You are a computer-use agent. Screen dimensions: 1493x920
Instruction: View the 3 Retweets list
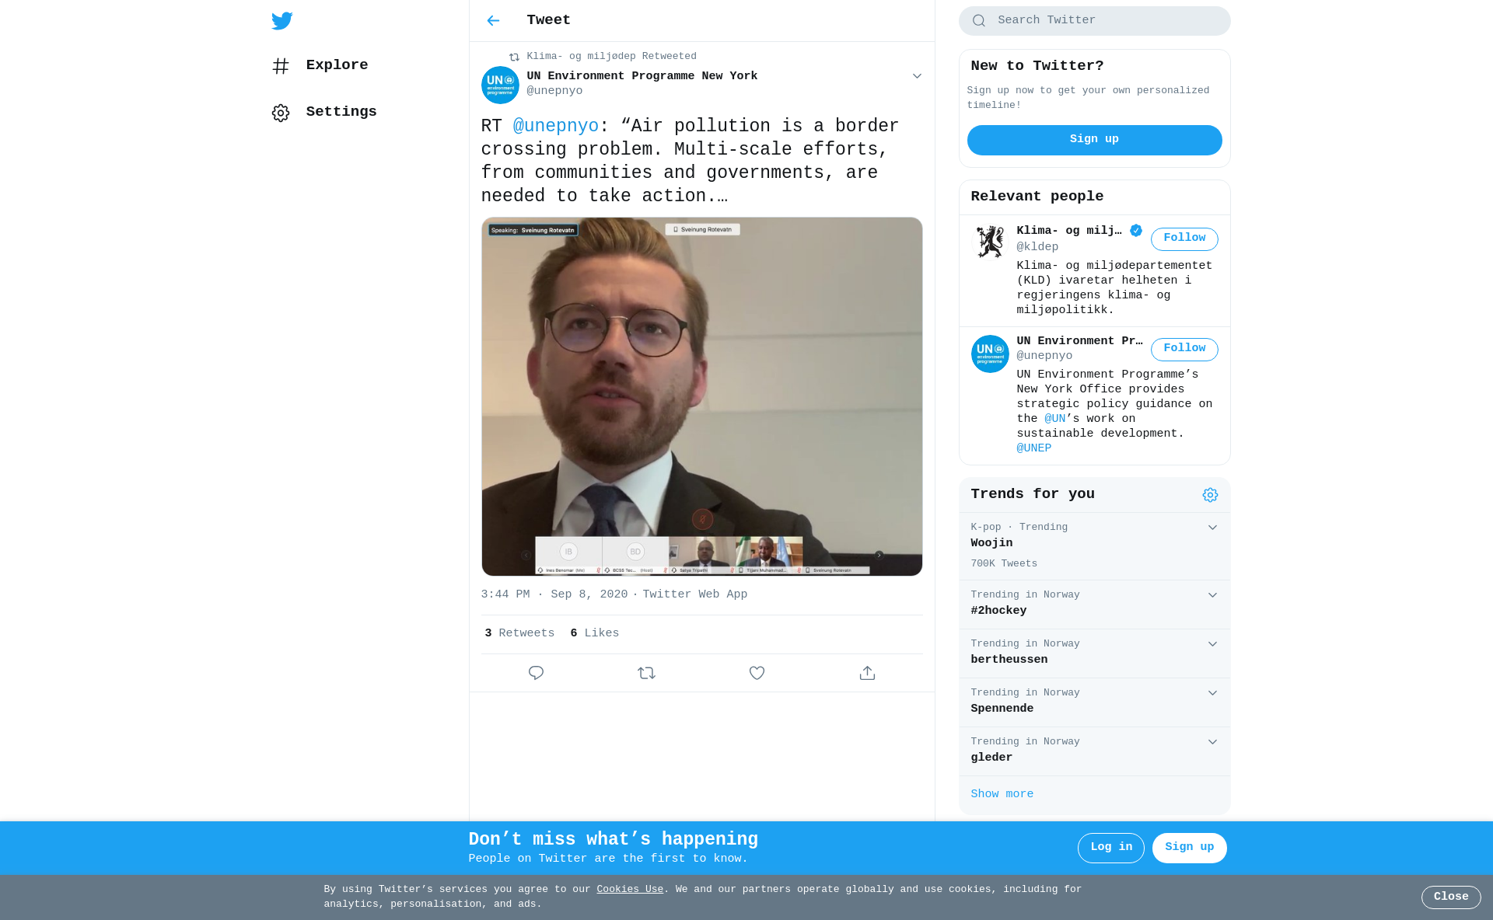(x=519, y=633)
